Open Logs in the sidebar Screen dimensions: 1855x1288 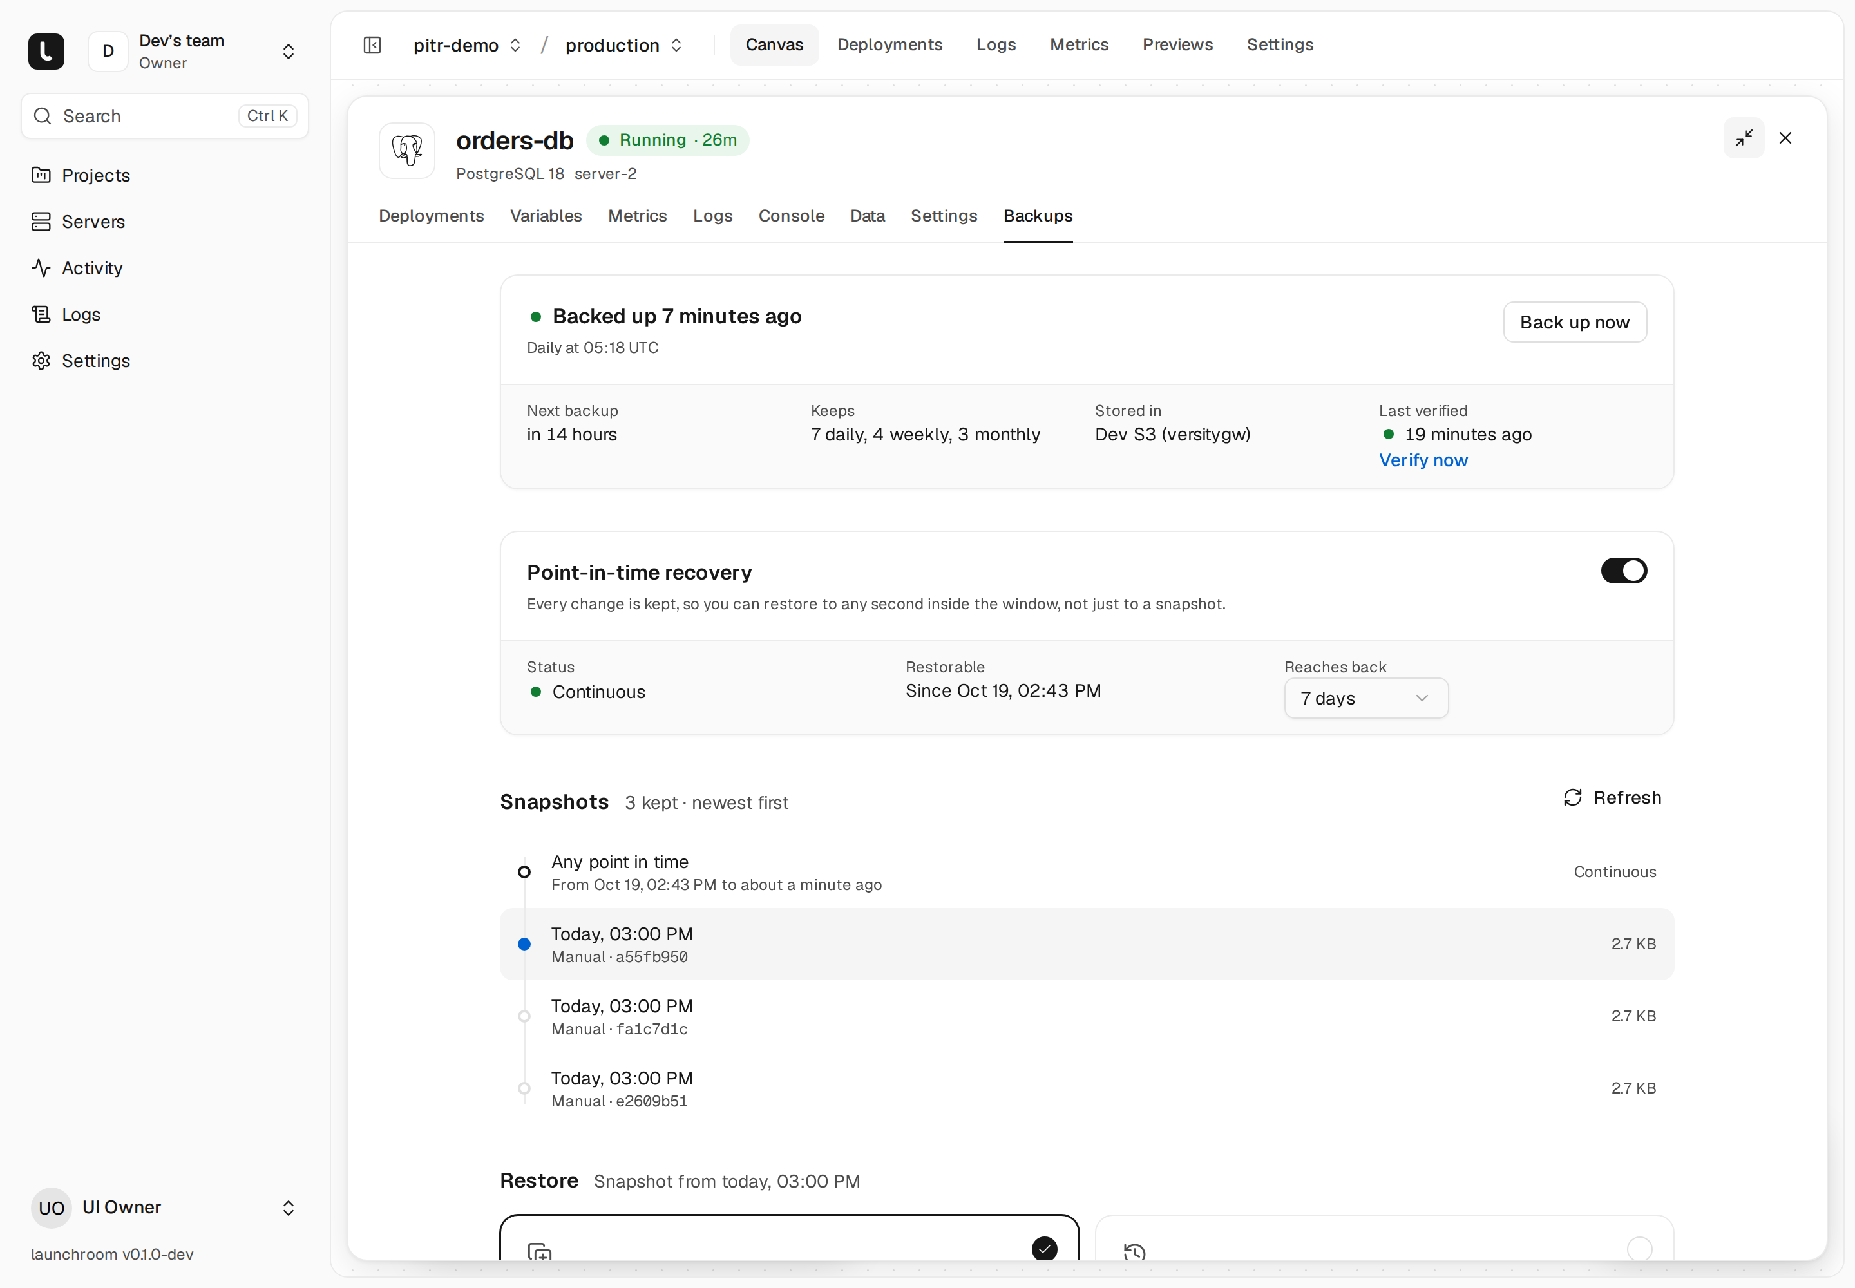(x=165, y=314)
